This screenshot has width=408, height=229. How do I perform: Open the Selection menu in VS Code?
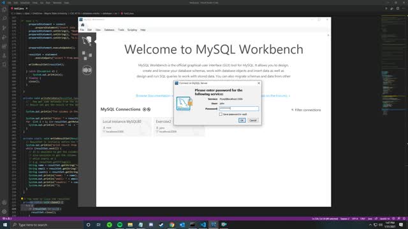[x=25, y=3]
